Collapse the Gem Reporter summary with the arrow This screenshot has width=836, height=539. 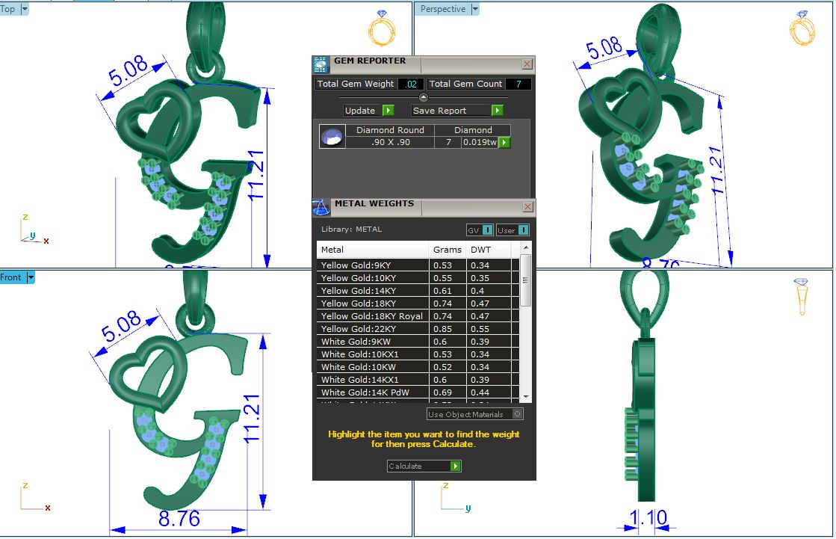[x=424, y=97]
